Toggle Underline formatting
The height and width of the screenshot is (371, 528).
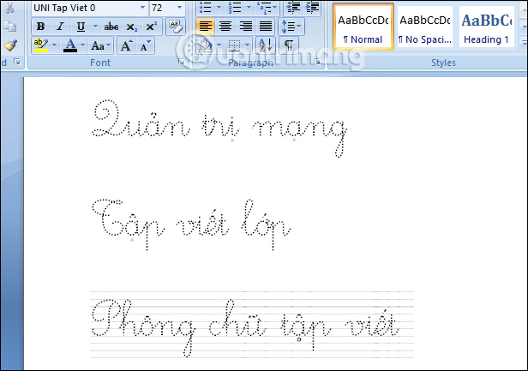pos(81,27)
